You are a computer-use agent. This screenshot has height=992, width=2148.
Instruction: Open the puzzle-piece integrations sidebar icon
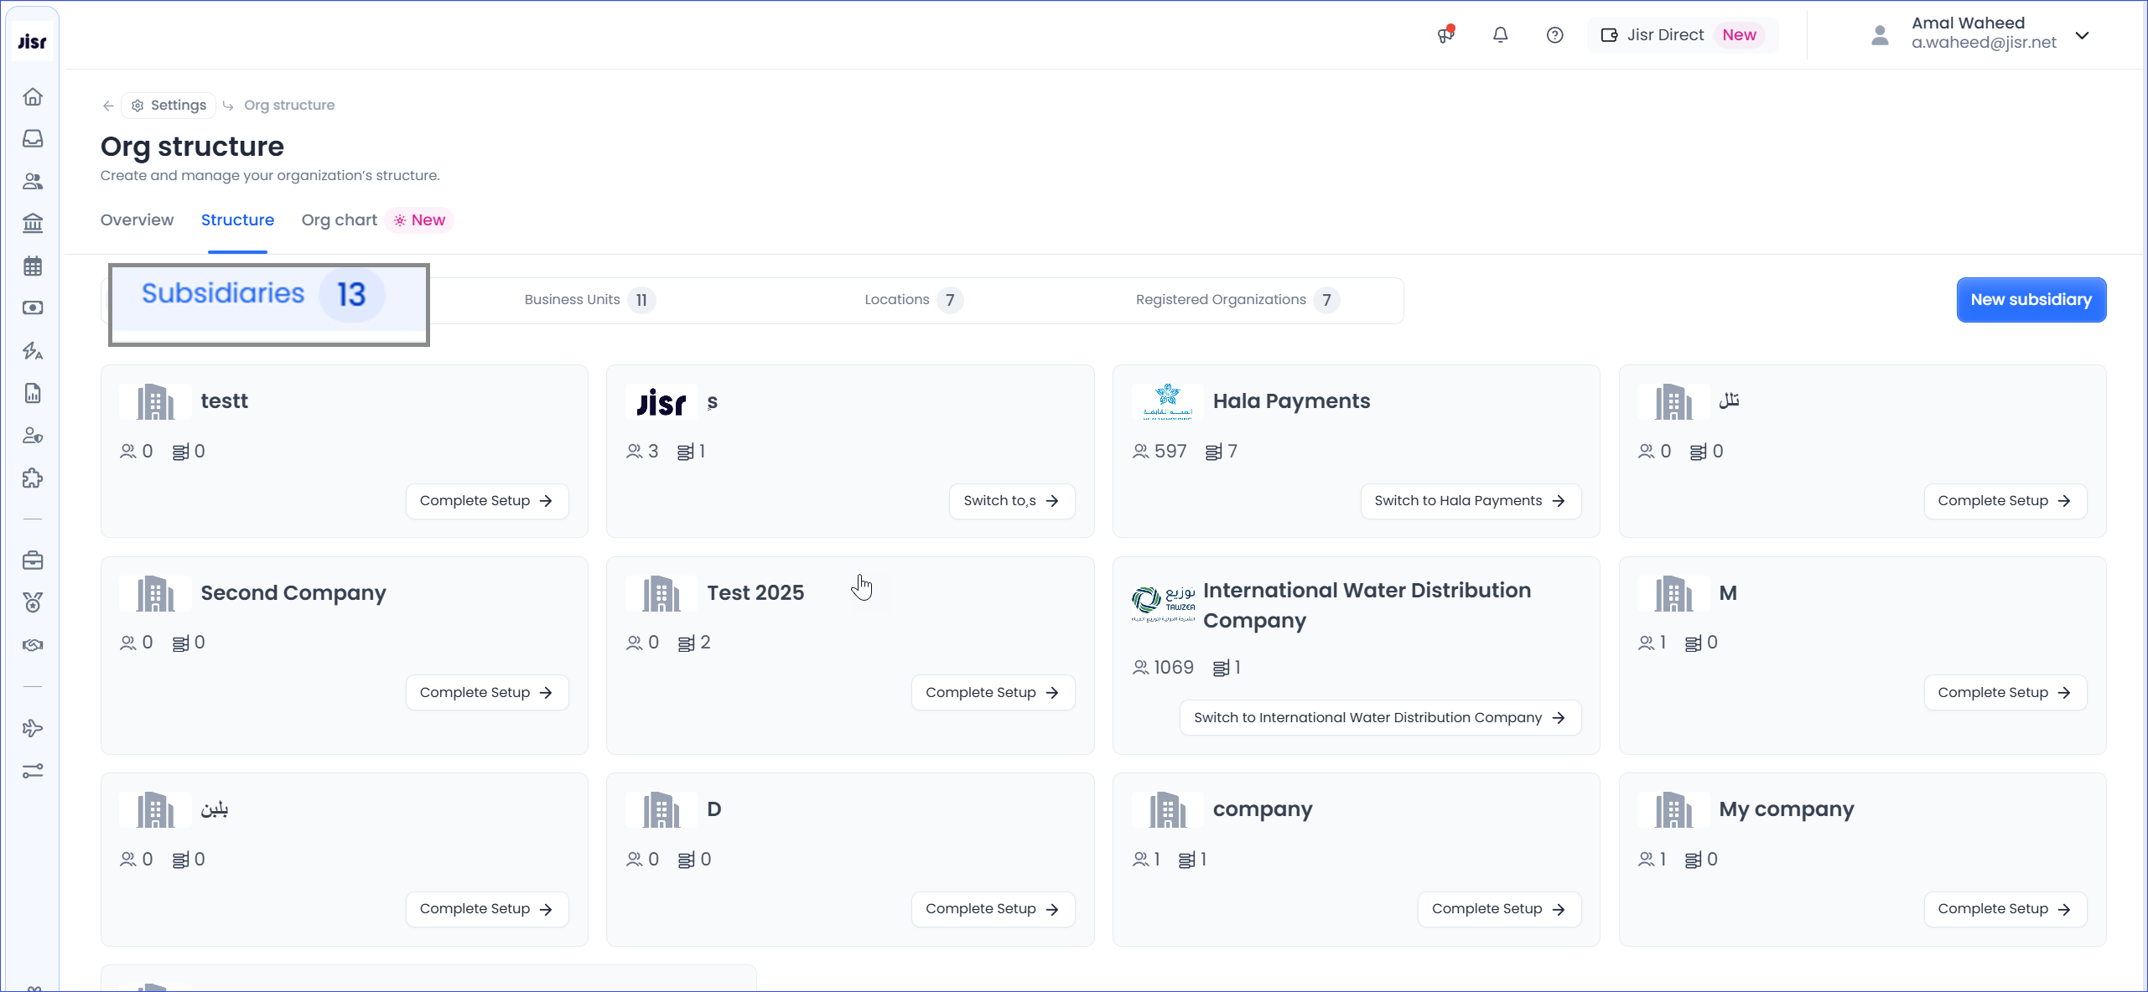pos(33,478)
